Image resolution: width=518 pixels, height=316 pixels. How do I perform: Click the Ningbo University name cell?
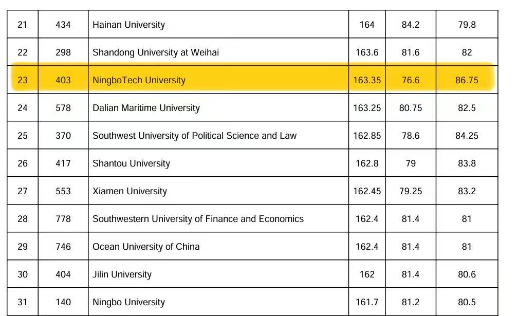coord(128,302)
